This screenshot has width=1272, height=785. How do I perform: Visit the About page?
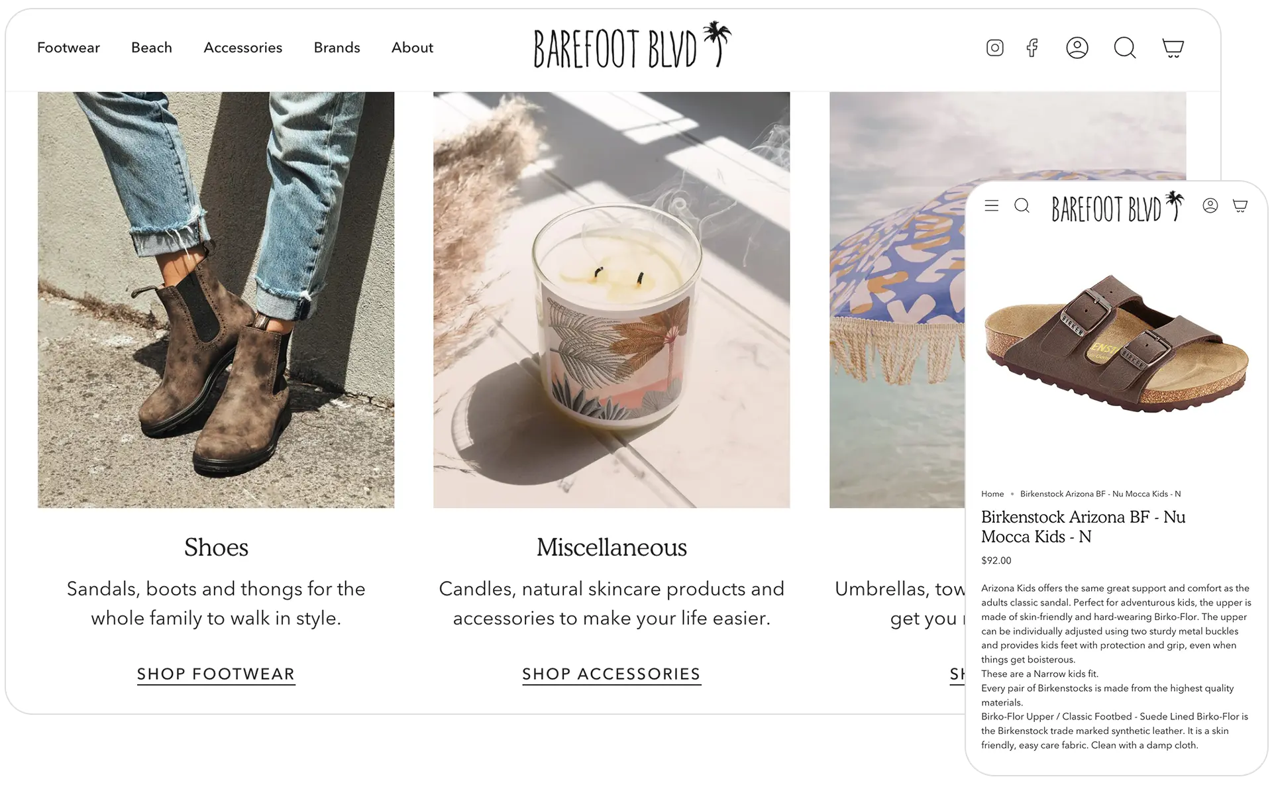(x=412, y=48)
